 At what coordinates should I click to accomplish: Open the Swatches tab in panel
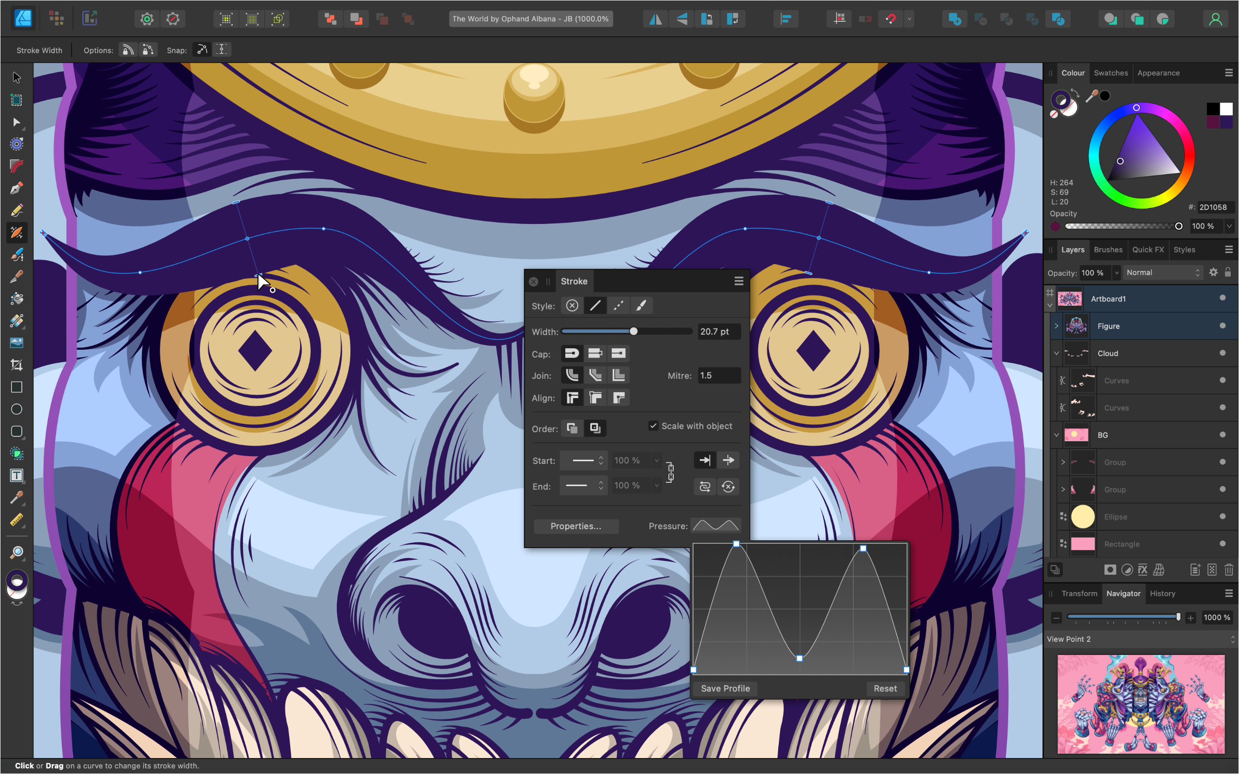pyautogui.click(x=1111, y=73)
